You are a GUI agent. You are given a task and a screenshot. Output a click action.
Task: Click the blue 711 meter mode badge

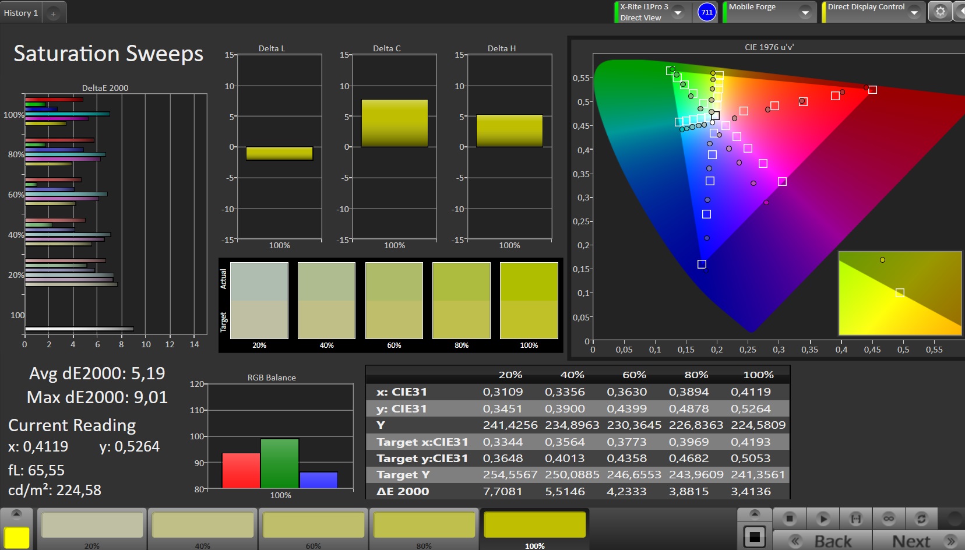tap(706, 12)
